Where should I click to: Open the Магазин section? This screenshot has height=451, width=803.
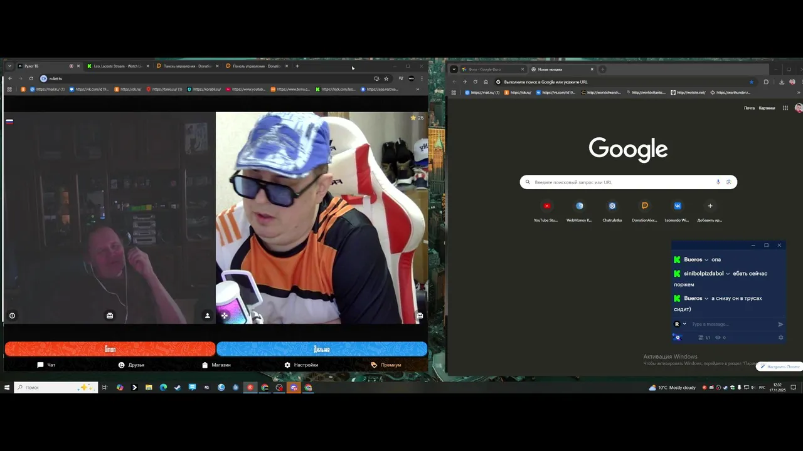pyautogui.click(x=216, y=365)
